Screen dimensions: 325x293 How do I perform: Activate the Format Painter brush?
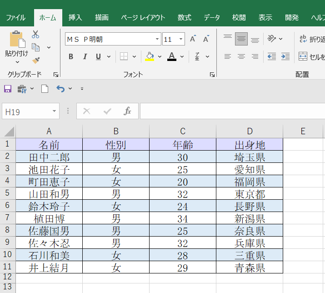tap(36, 60)
